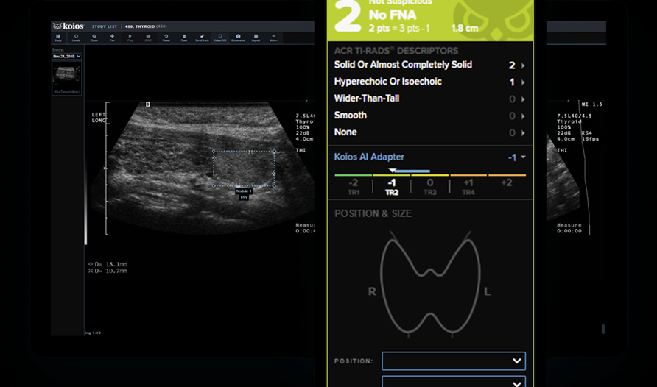
Task: Open the Layout grid options
Action: [x=256, y=38]
